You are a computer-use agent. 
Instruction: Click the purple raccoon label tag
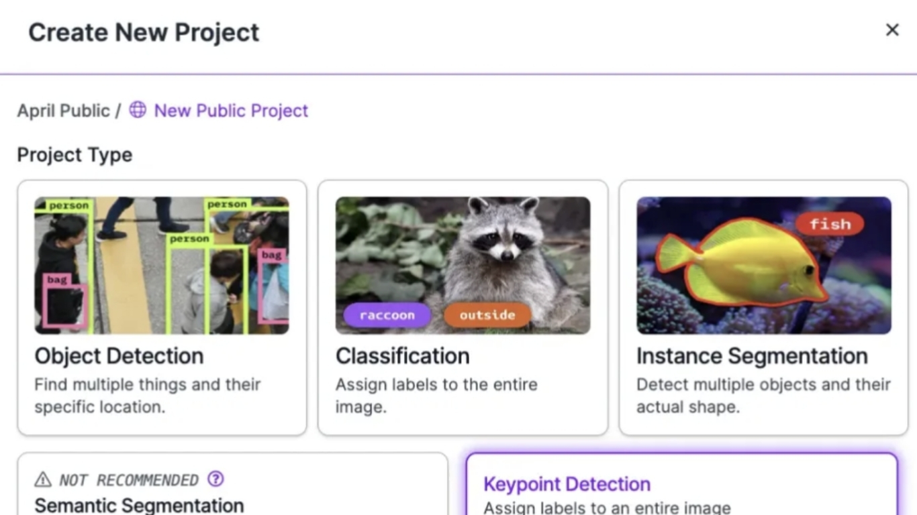coord(387,315)
